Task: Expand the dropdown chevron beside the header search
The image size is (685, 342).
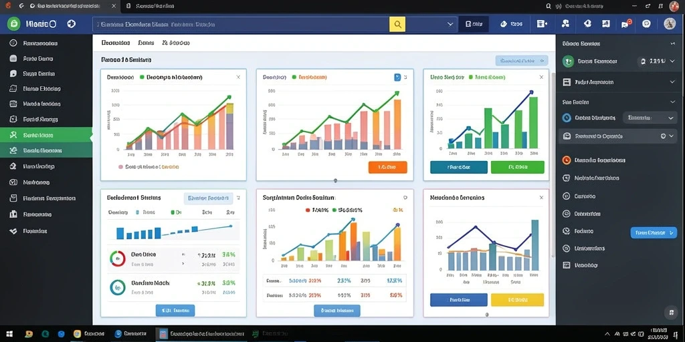Action: 450,25
